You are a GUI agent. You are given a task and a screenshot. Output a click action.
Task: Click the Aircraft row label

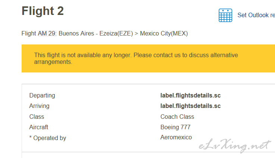point(39,127)
